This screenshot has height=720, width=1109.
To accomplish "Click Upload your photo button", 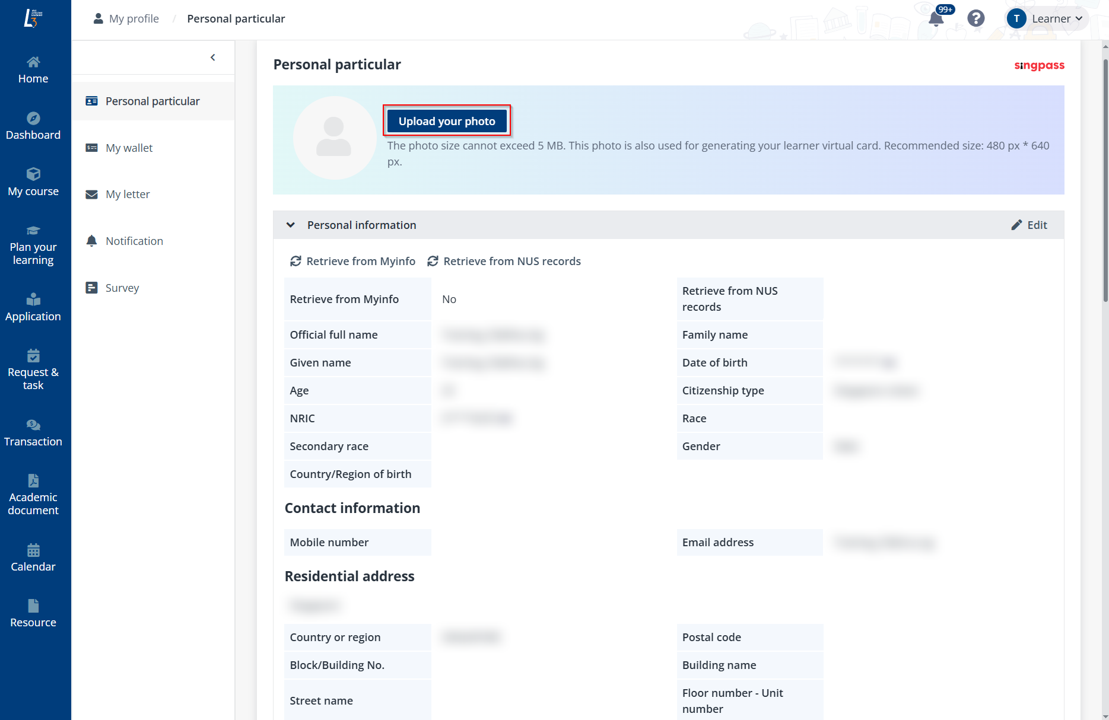I will point(447,121).
